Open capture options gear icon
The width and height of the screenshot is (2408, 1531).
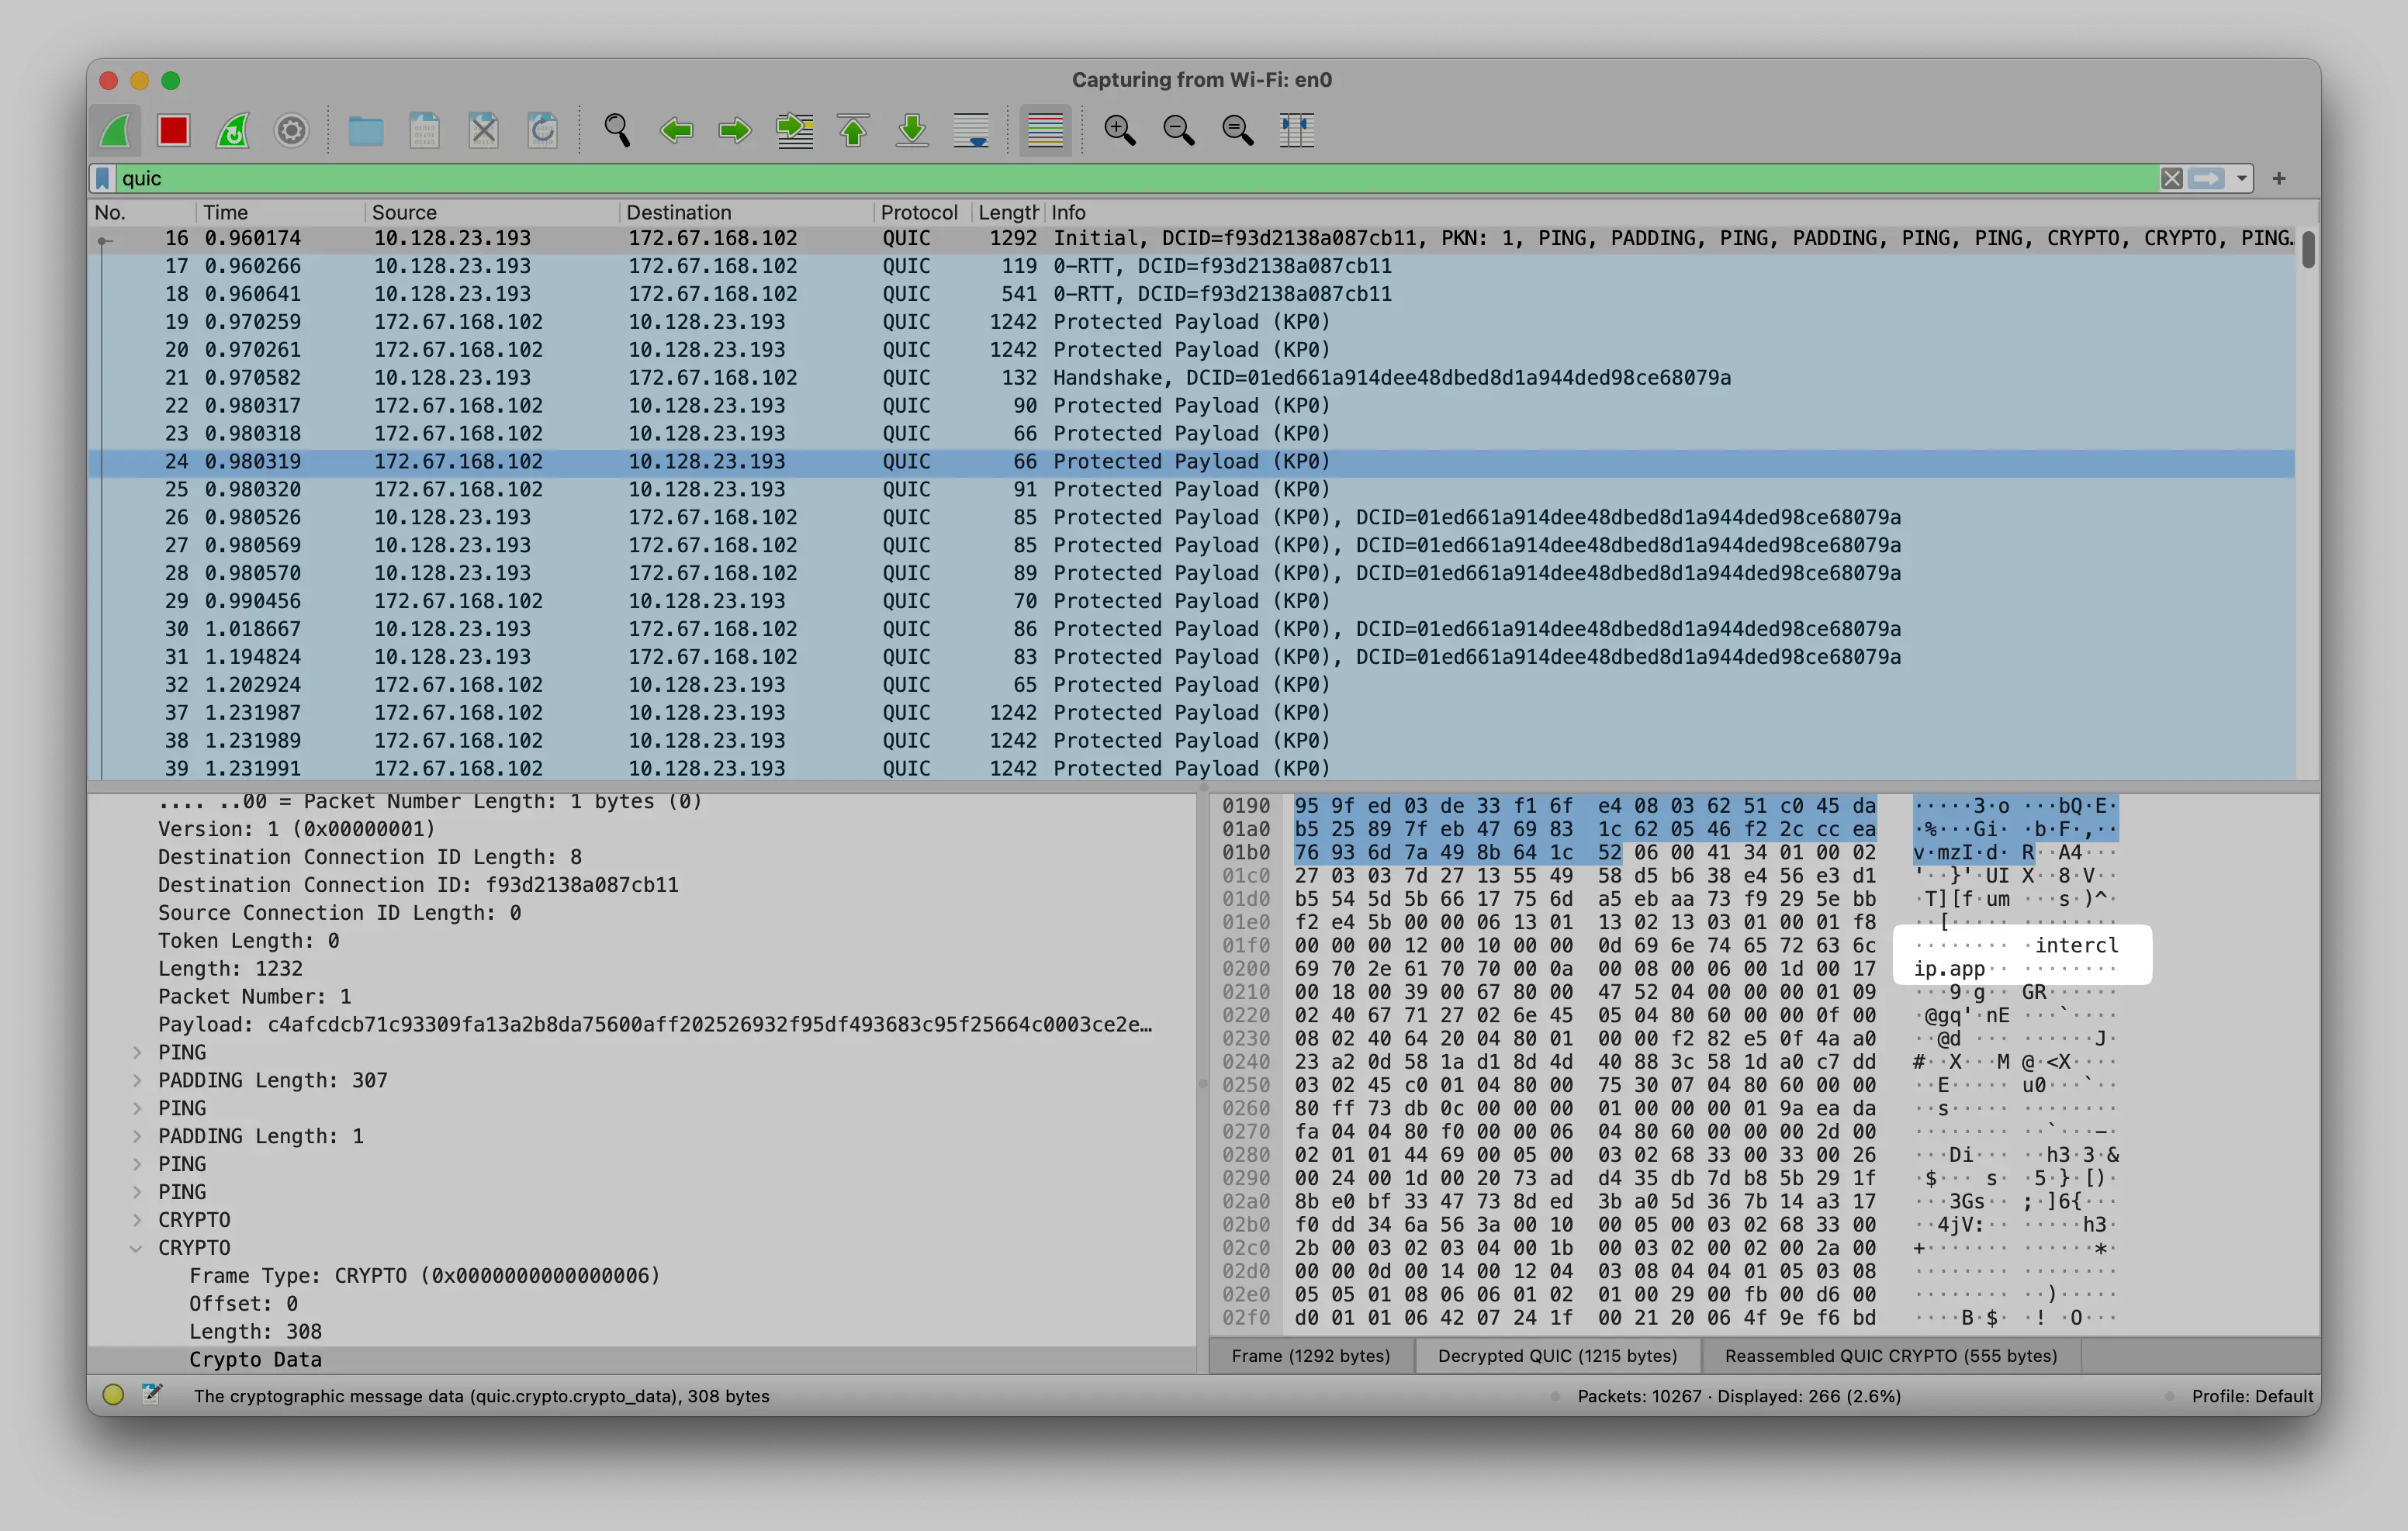tap(291, 131)
